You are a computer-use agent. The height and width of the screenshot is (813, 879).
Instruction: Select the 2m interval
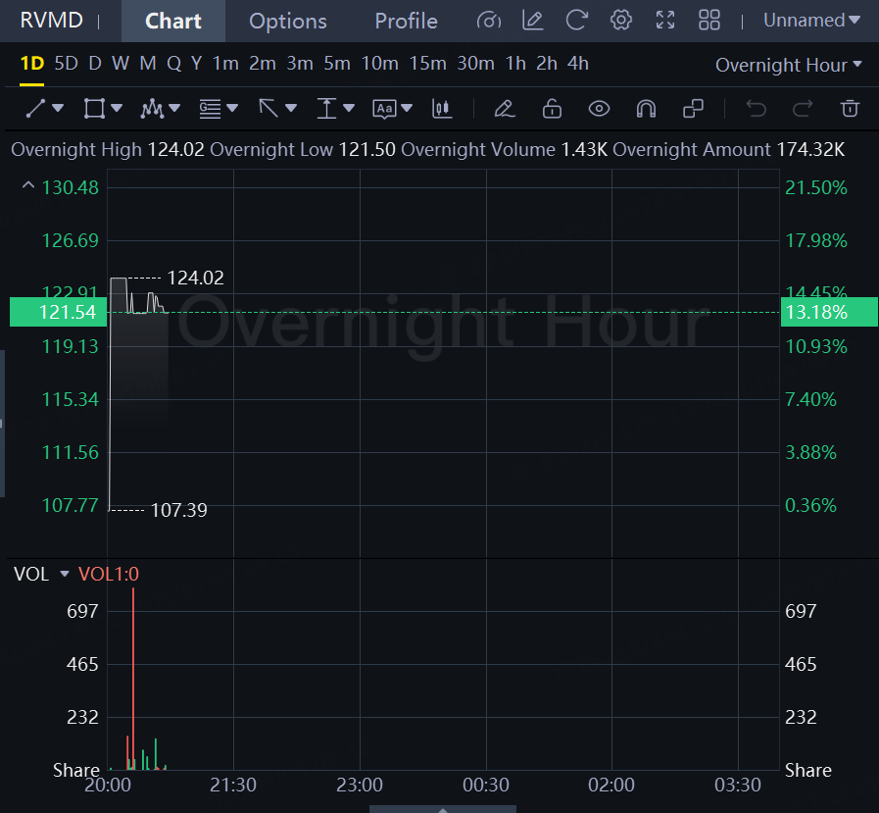point(263,64)
